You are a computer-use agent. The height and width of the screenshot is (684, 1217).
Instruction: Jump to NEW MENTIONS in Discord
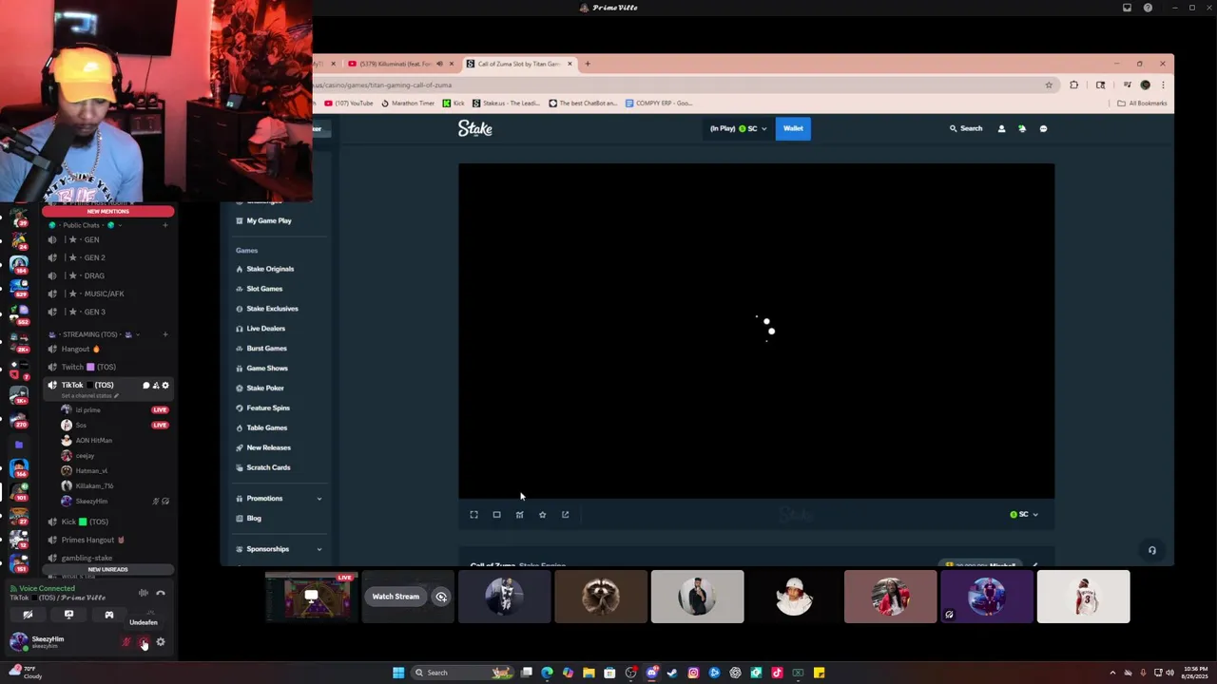(x=108, y=211)
